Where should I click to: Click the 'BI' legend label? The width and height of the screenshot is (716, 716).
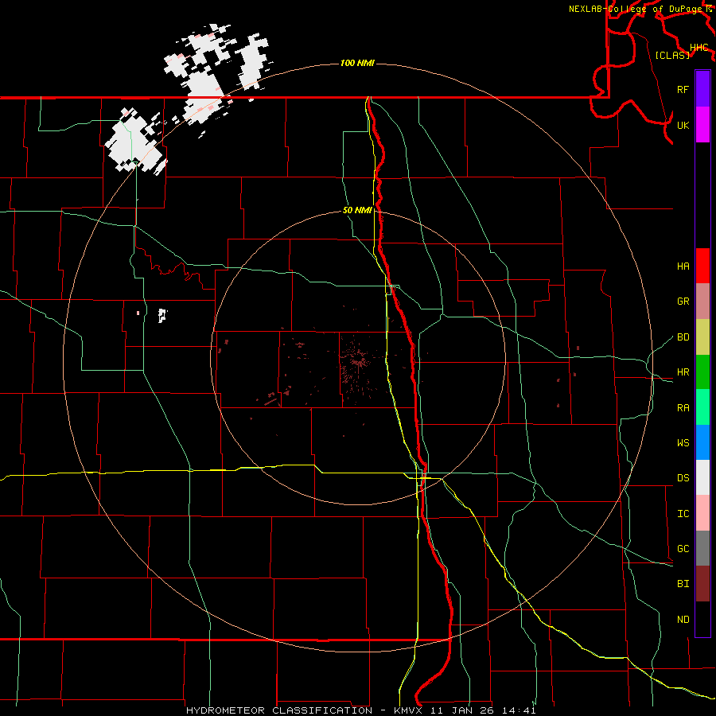(x=683, y=584)
